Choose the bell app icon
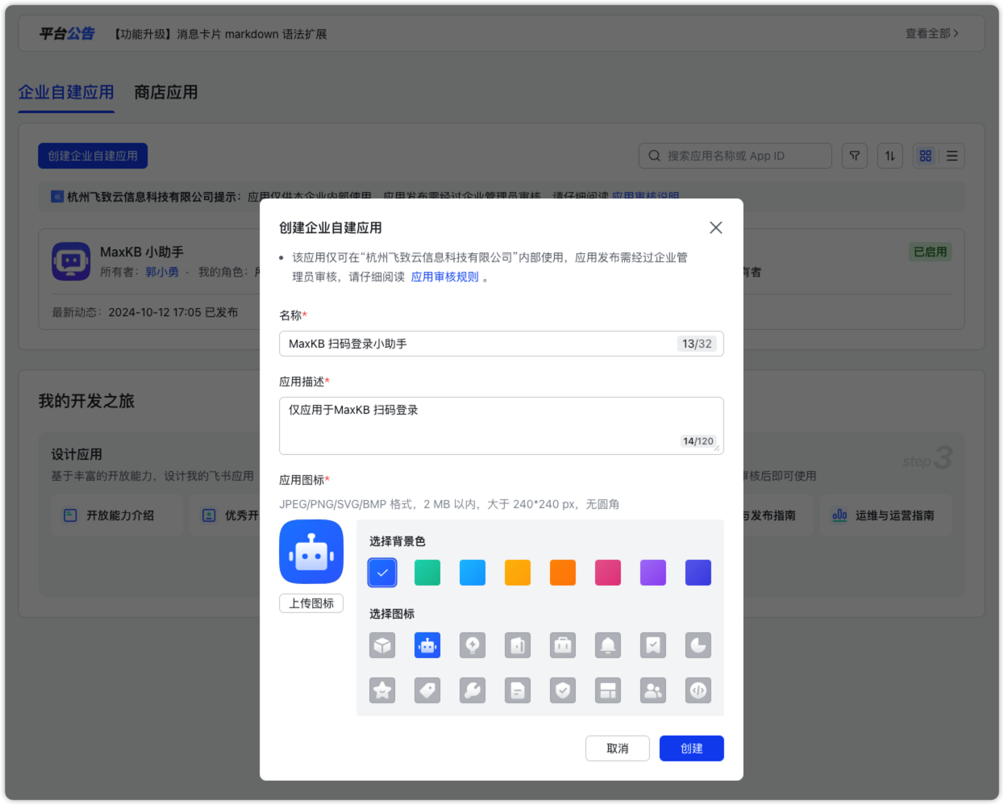This screenshot has width=1004, height=805. coord(608,645)
